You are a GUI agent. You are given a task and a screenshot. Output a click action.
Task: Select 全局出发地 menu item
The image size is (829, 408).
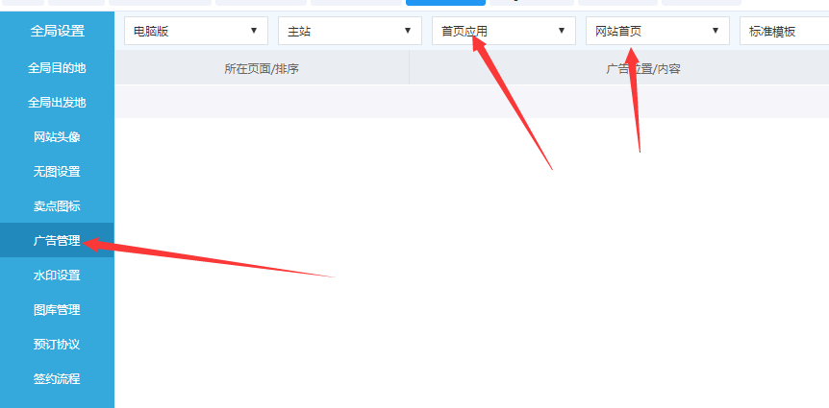pos(57,103)
